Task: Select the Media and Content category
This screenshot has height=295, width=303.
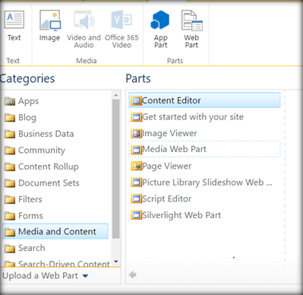Action: point(55,231)
